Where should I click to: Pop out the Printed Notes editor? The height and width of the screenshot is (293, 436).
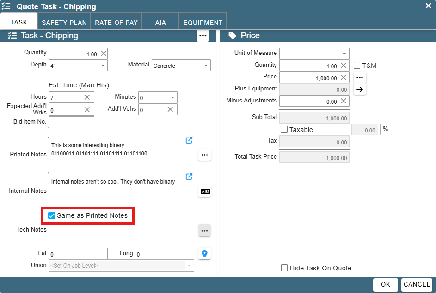(189, 140)
